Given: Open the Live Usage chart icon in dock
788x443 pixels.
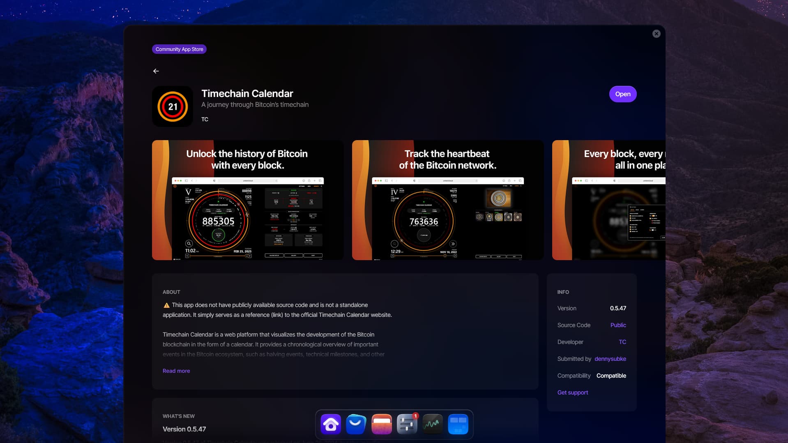Looking at the screenshot, I should point(433,425).
